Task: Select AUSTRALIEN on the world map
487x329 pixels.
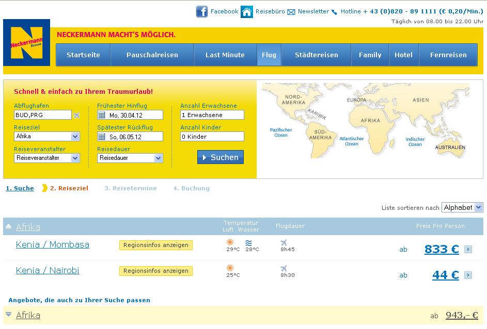Action: 450,147
